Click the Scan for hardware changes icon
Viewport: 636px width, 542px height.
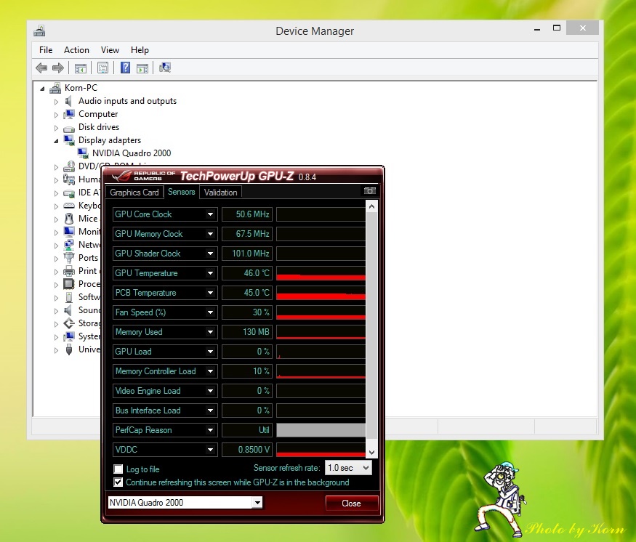[165, 68]
